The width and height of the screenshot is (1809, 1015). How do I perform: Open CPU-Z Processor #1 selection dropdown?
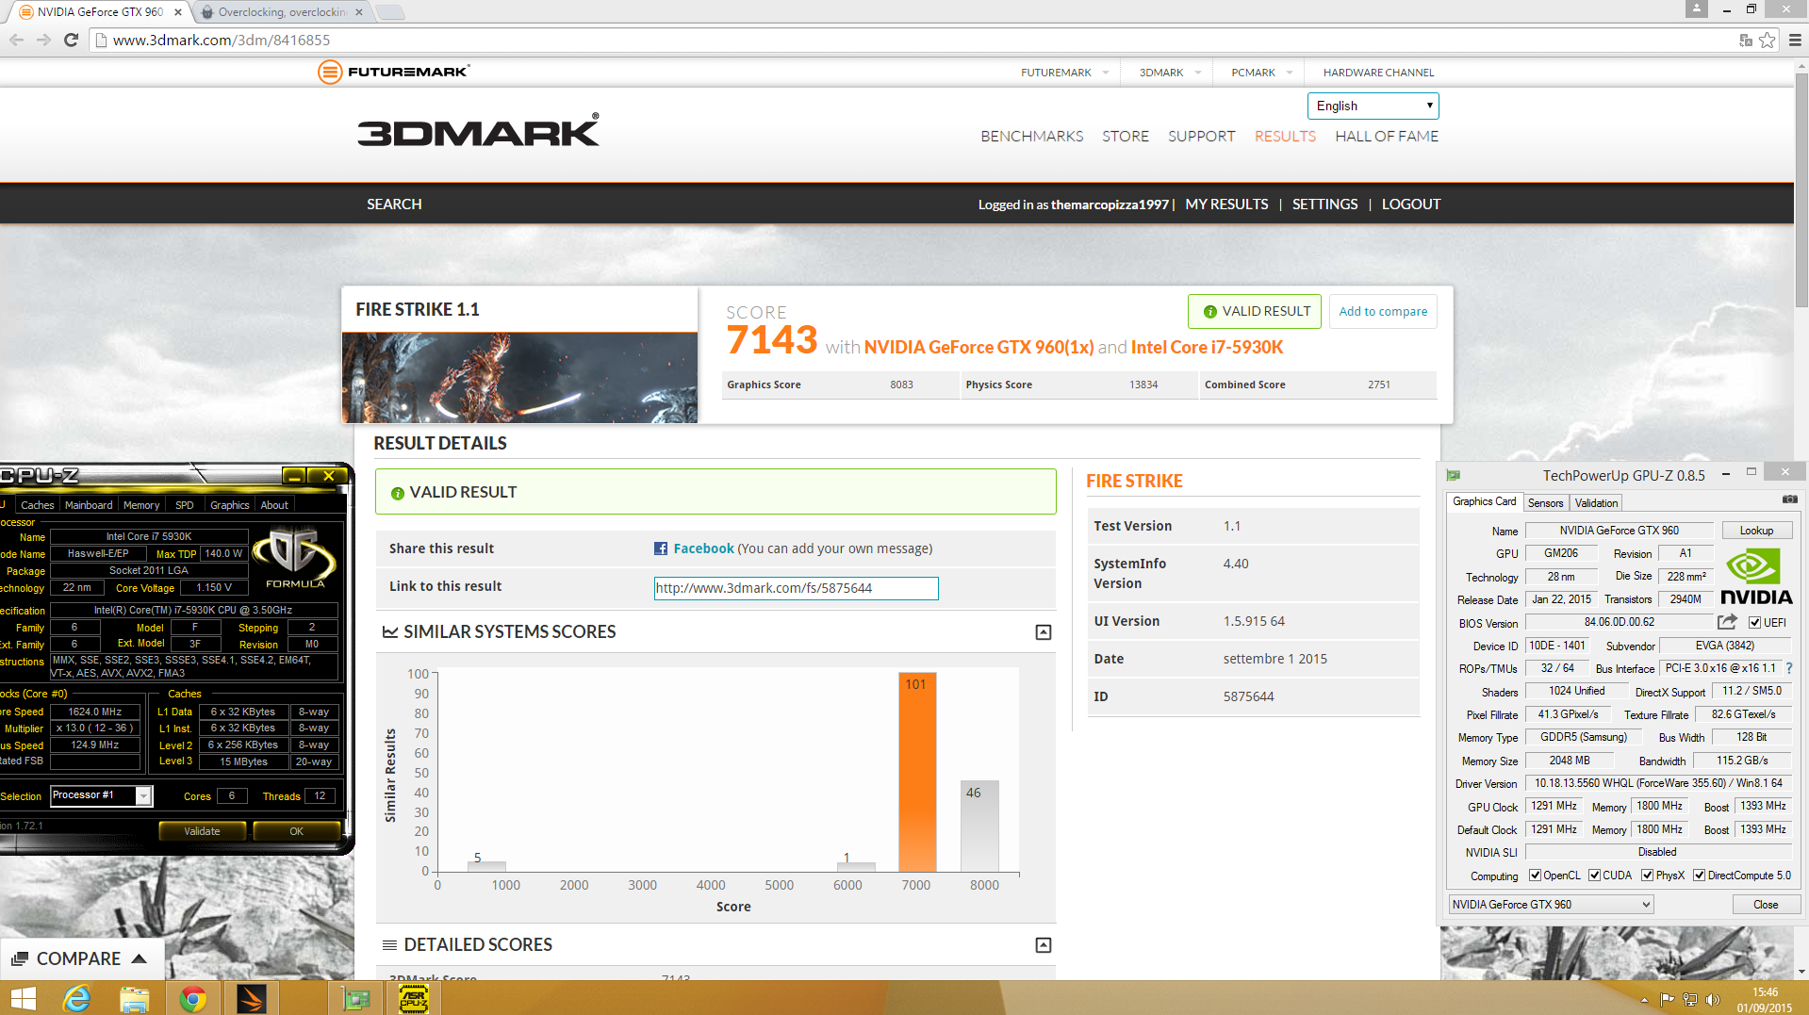(101, 795)
